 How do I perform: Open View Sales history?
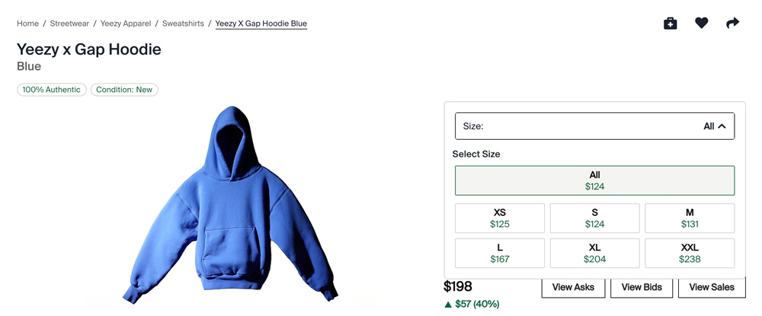click(x=712, y=287)
